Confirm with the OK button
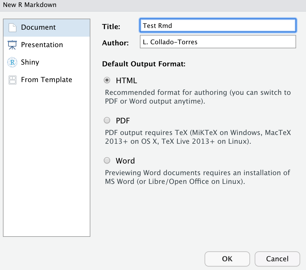The width and height of the screenshot is (306, 270). pos(227,259)
